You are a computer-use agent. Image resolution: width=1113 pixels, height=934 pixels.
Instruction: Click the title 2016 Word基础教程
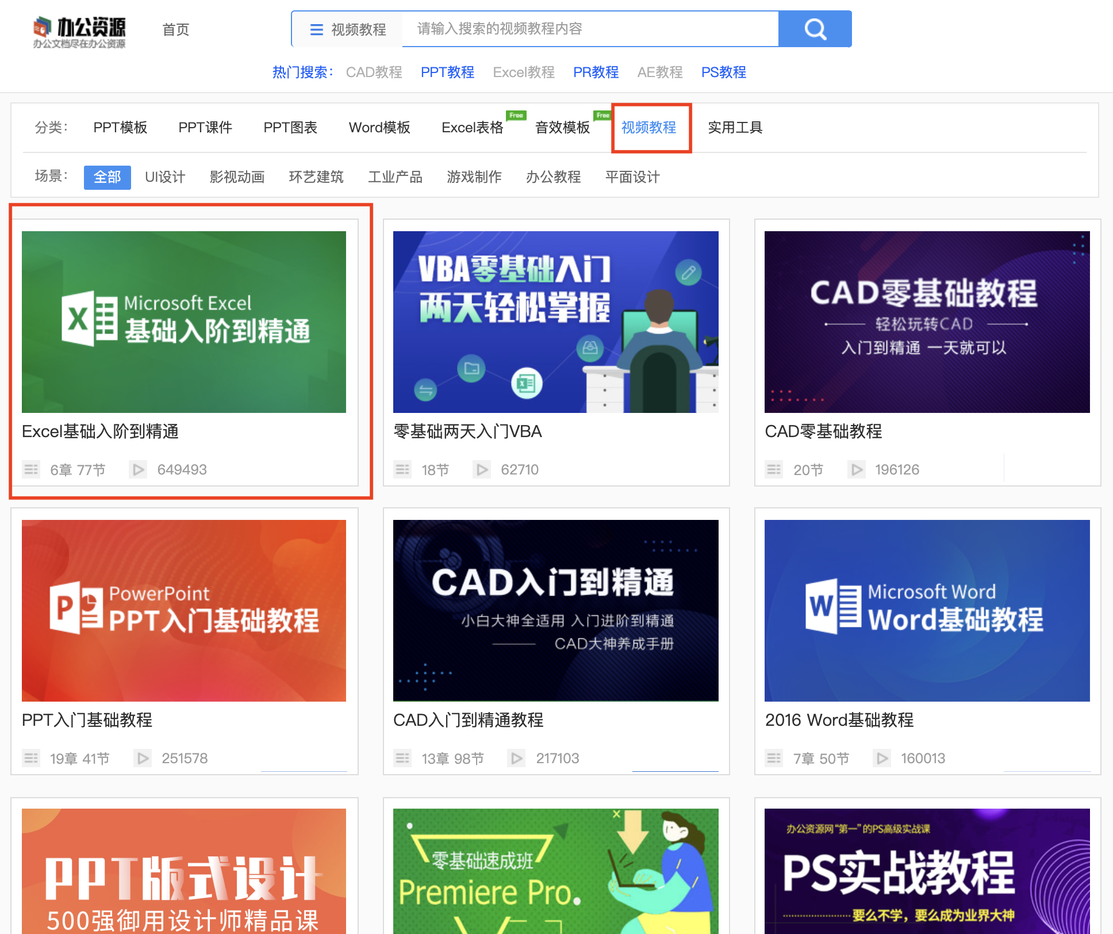839,720
